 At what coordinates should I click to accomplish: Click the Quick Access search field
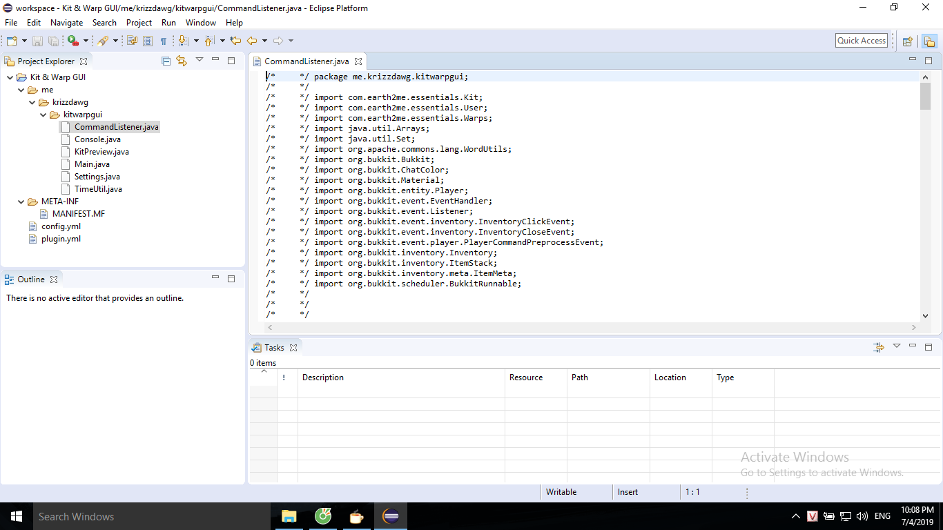click(861, 41)
